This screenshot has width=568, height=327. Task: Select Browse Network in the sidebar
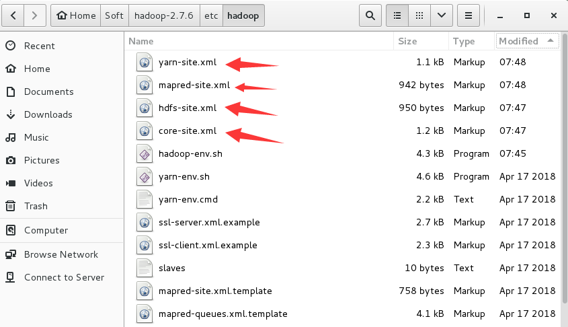click(62, 254)
